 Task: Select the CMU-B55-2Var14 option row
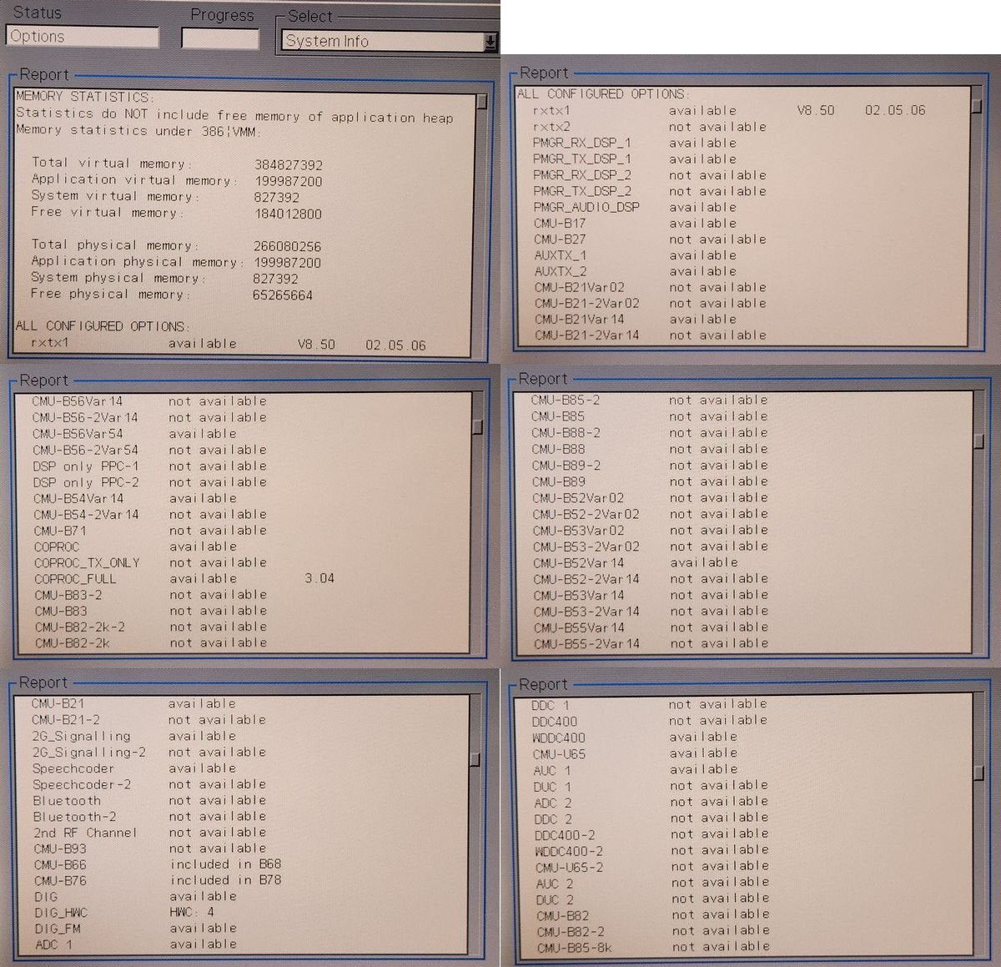(x=651, y=643)
